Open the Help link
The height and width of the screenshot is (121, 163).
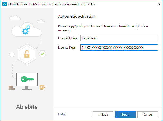click(61, 114)
